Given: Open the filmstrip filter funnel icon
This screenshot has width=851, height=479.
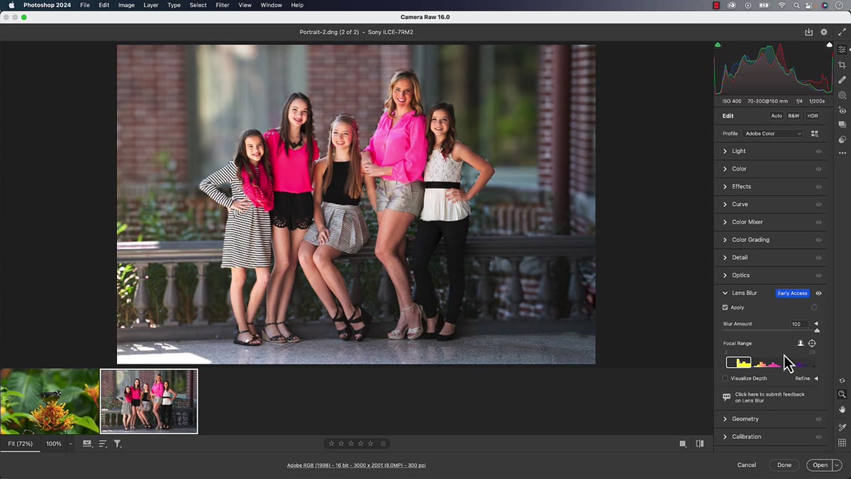Looking at the screenshot, I should [118, 444].
